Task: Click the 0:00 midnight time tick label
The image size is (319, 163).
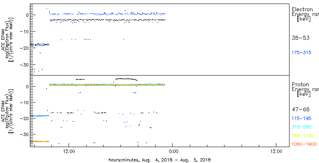Action: click(173, 151)
